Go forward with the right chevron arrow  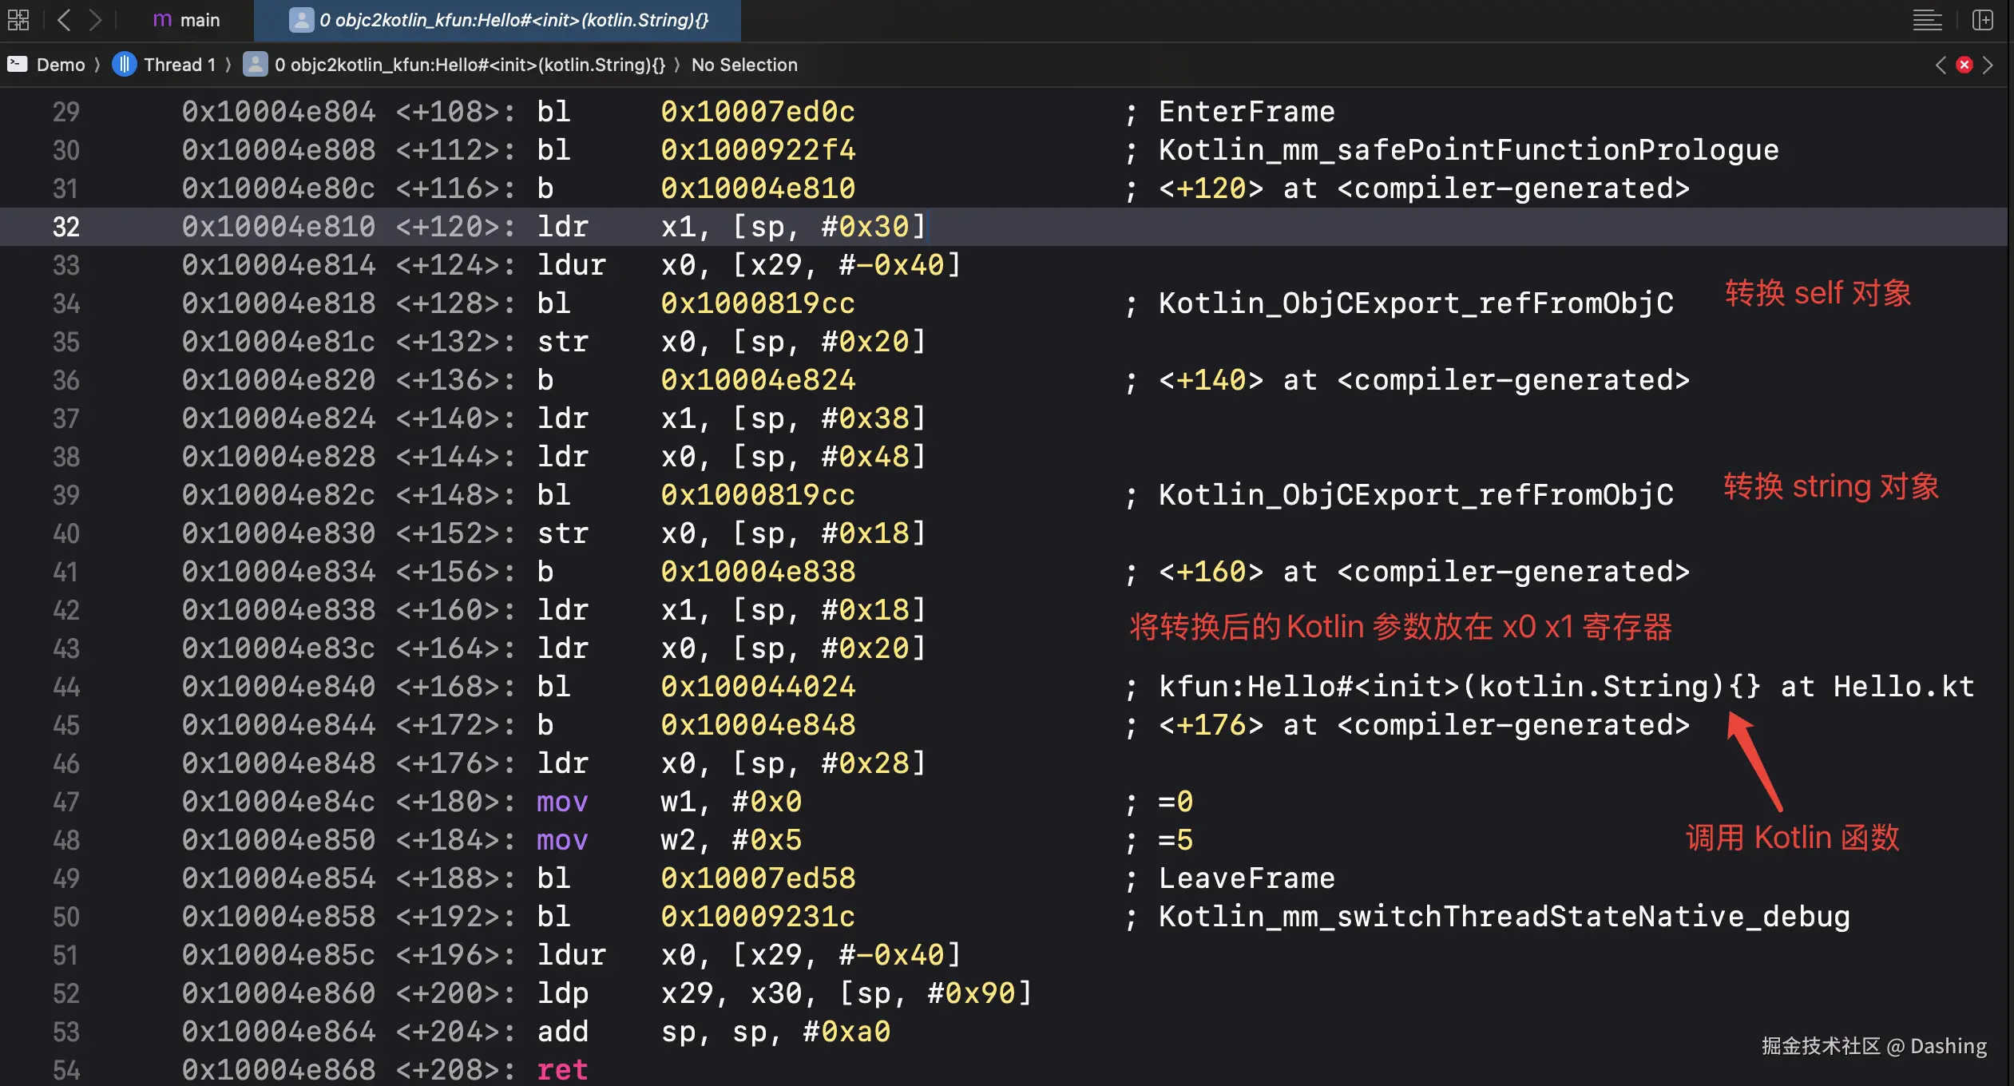point(95,20)
